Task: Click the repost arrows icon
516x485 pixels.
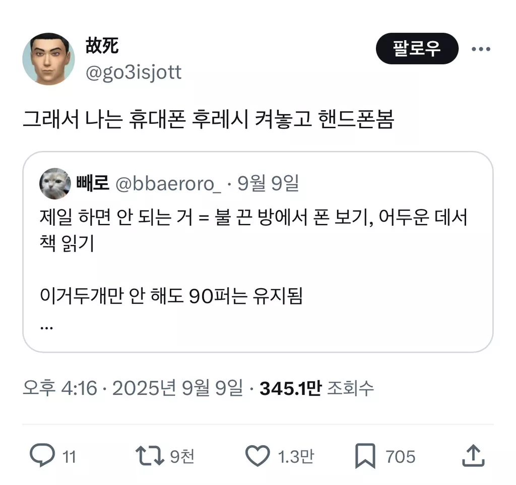Action: [150, 456]
